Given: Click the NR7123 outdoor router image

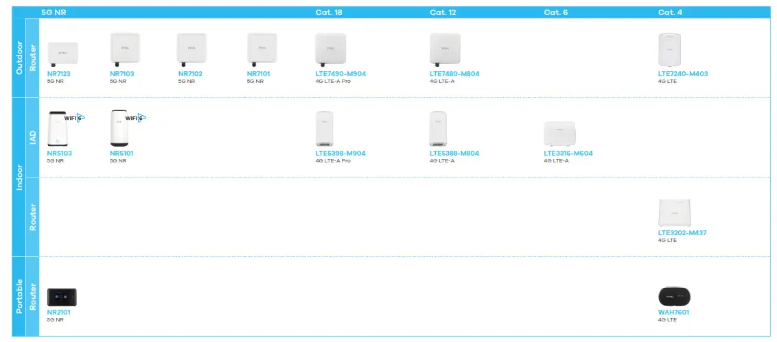Looking at the screenshot, I should coord(62,54).
